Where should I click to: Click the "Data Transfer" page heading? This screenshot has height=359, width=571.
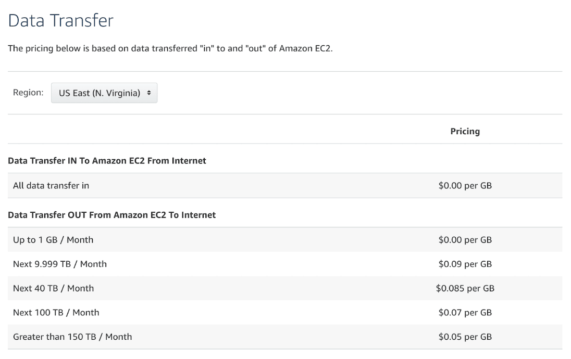point(61,20)
